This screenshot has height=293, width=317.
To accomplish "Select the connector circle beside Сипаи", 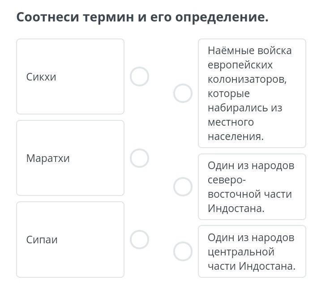I will point(139,239).
